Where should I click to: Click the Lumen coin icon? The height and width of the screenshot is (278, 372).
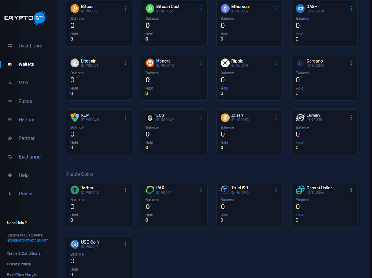pyautogui.click(x=300, y=117)
